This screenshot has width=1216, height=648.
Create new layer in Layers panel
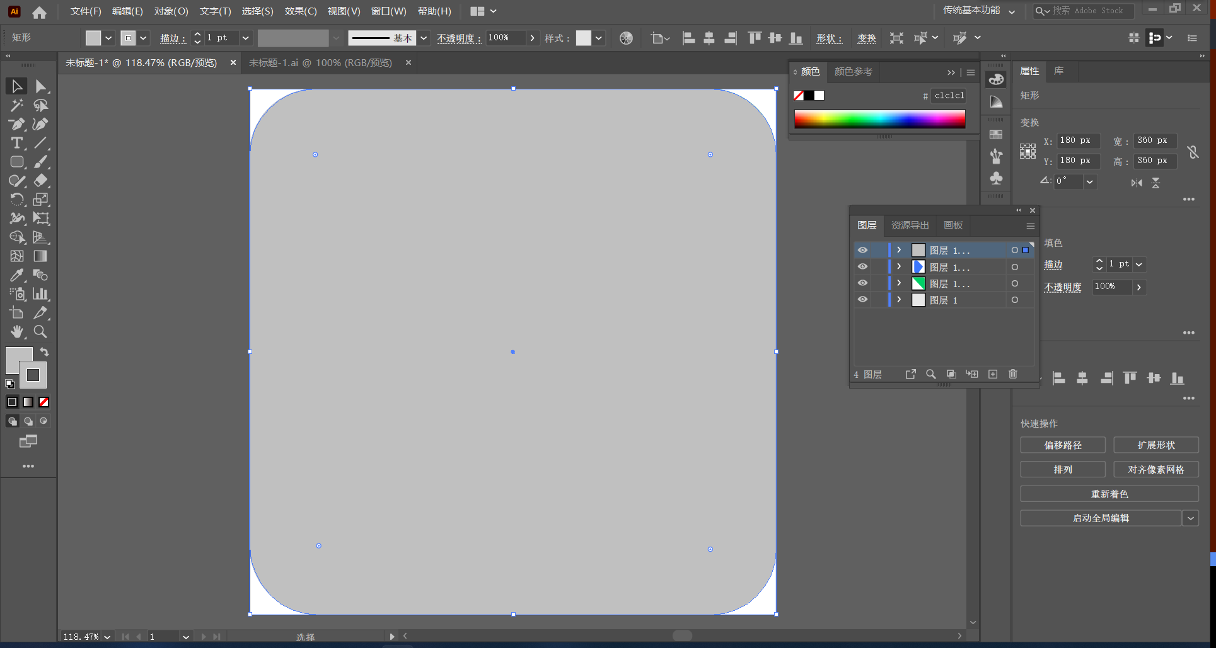[993, 374]
